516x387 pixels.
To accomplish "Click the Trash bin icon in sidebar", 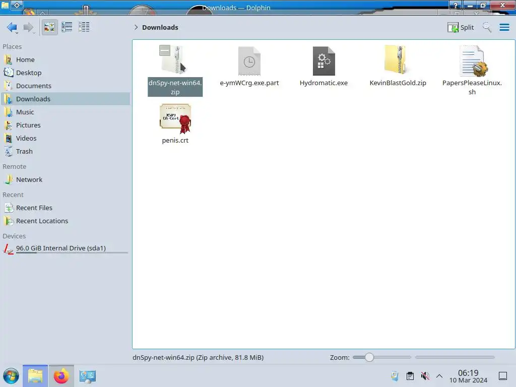I will pos(9,152).
